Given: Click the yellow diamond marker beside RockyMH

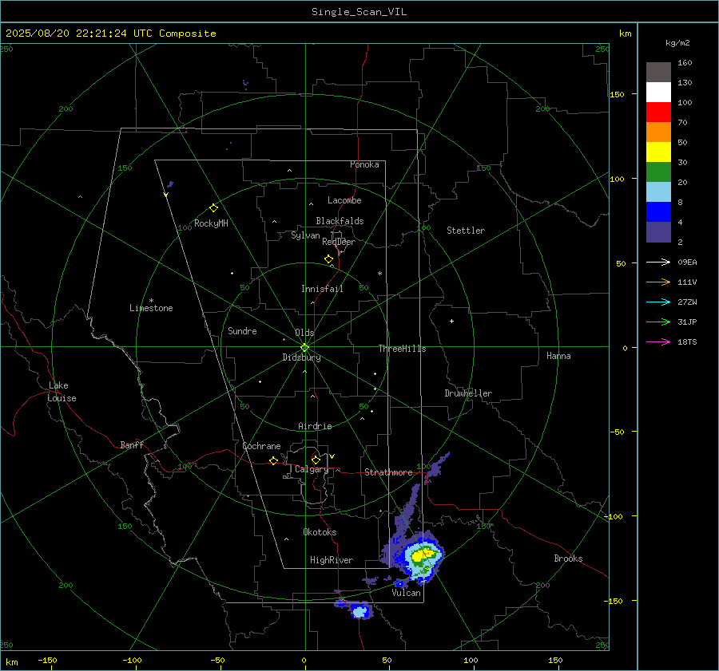Looking at the screenshot, I should [x=213, y=208].
